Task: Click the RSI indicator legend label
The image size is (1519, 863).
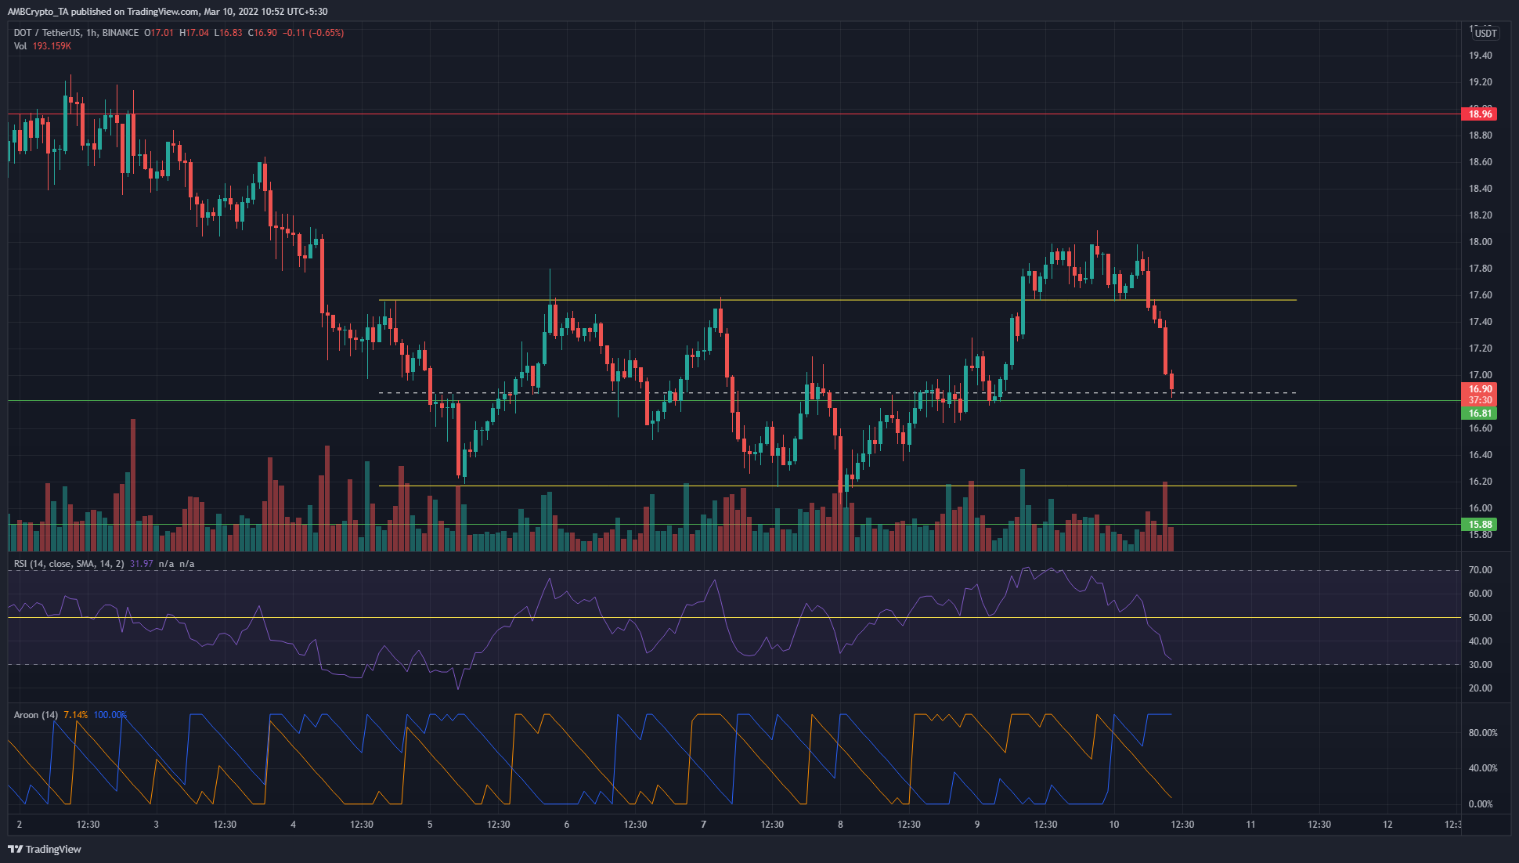Action: click(x=69, y=564)
